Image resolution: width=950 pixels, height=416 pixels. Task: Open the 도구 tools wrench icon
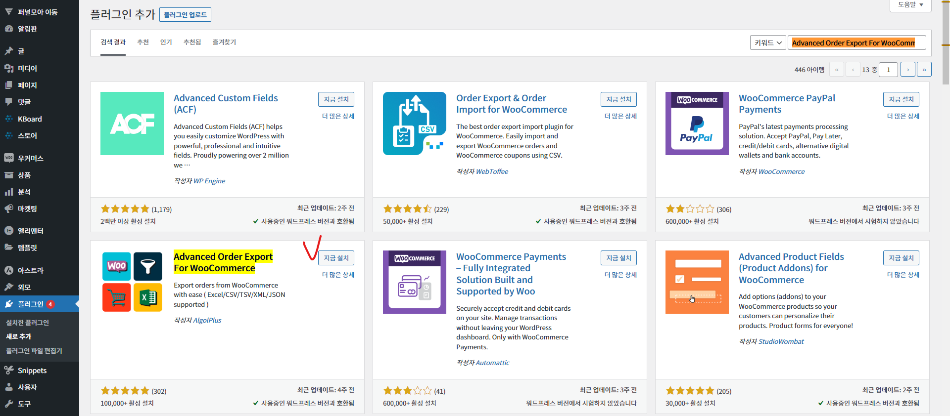(9, 404)
